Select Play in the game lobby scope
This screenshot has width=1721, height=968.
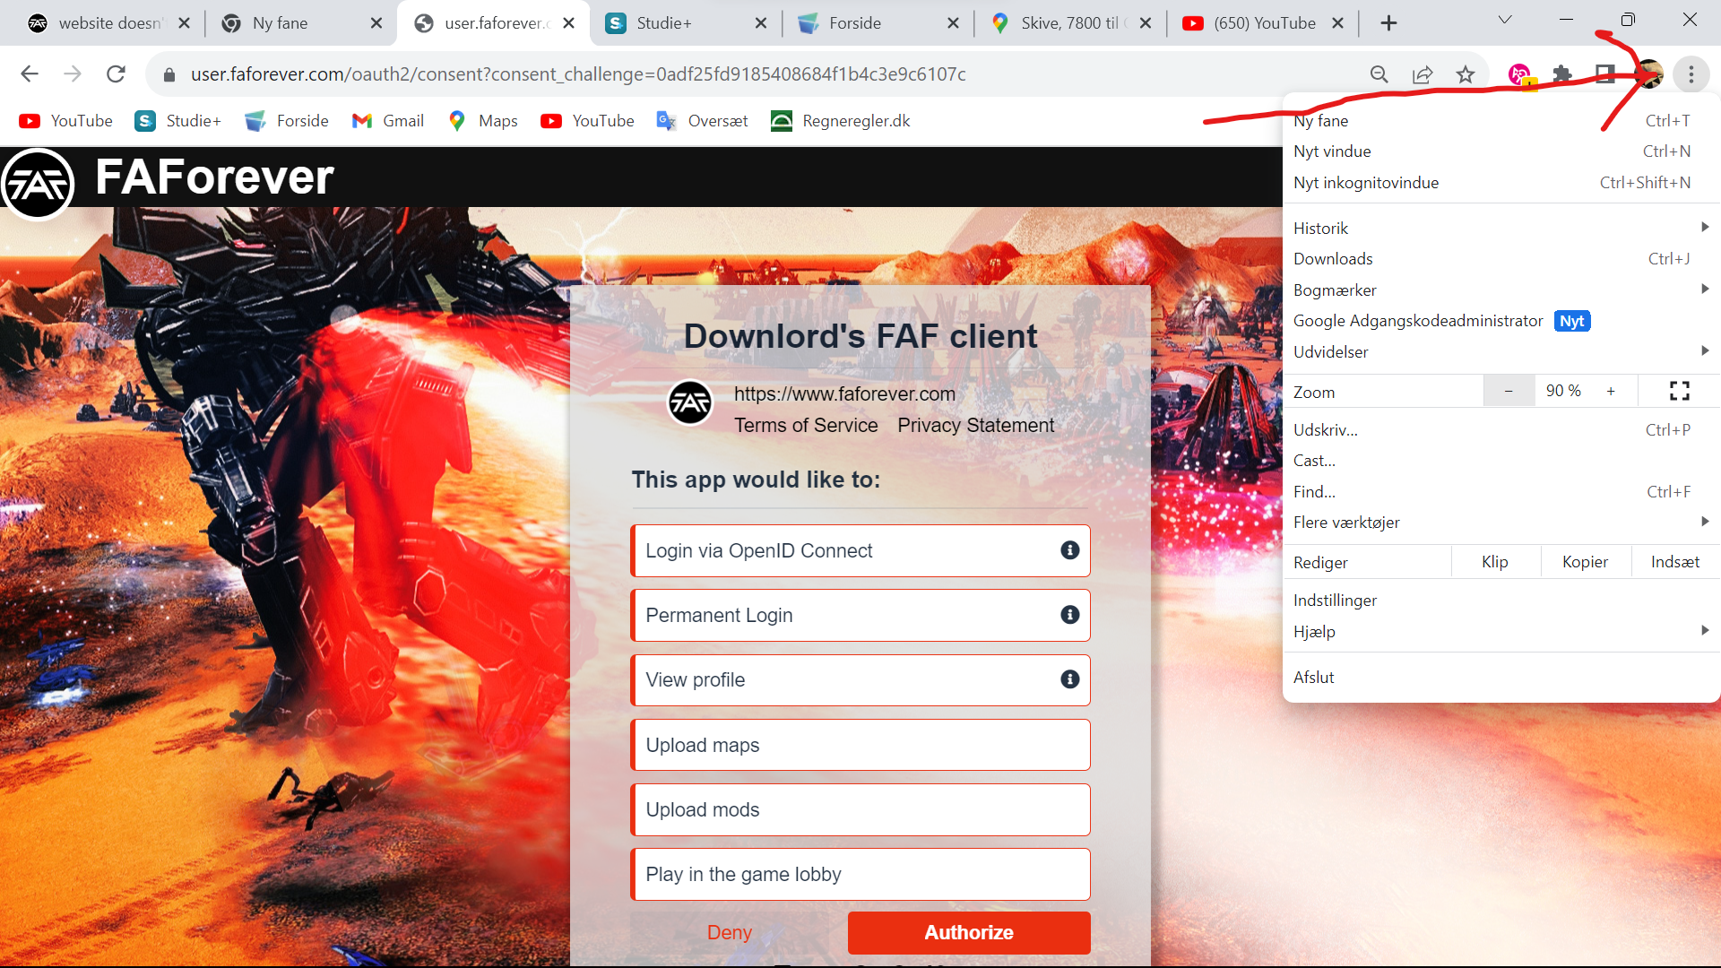coord(860,874)
